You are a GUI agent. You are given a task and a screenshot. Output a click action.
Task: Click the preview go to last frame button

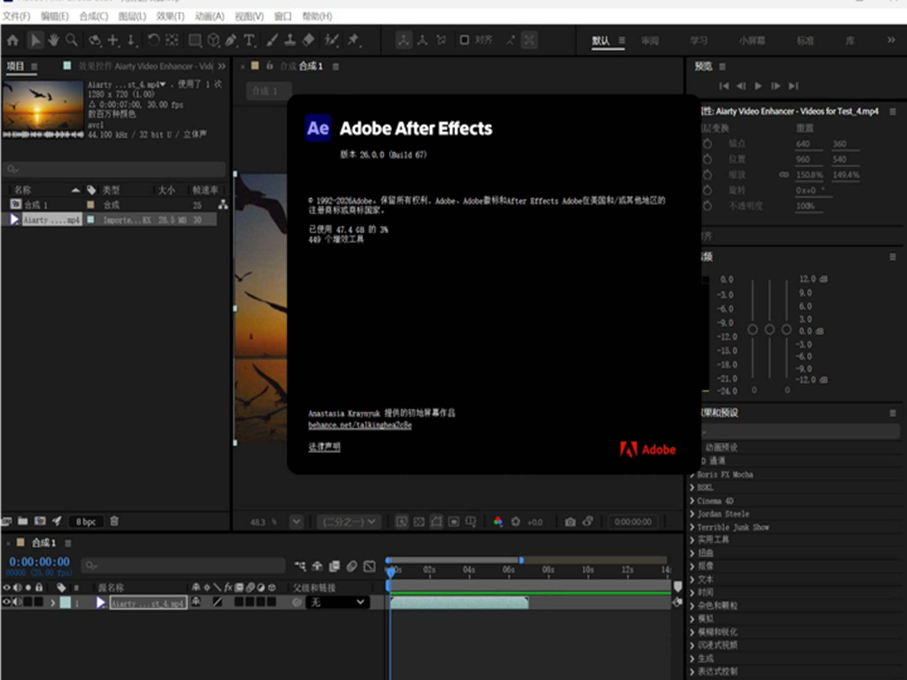pos(793,86)
